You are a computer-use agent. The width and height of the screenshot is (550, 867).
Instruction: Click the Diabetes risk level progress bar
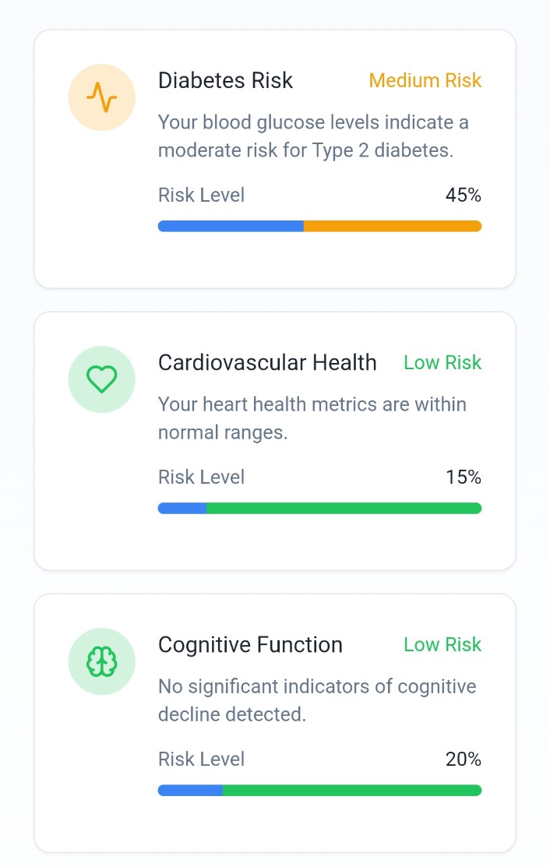coord(319,226)
